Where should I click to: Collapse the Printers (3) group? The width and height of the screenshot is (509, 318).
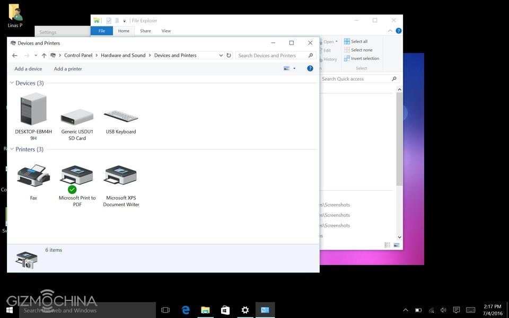tap(12, 149)
